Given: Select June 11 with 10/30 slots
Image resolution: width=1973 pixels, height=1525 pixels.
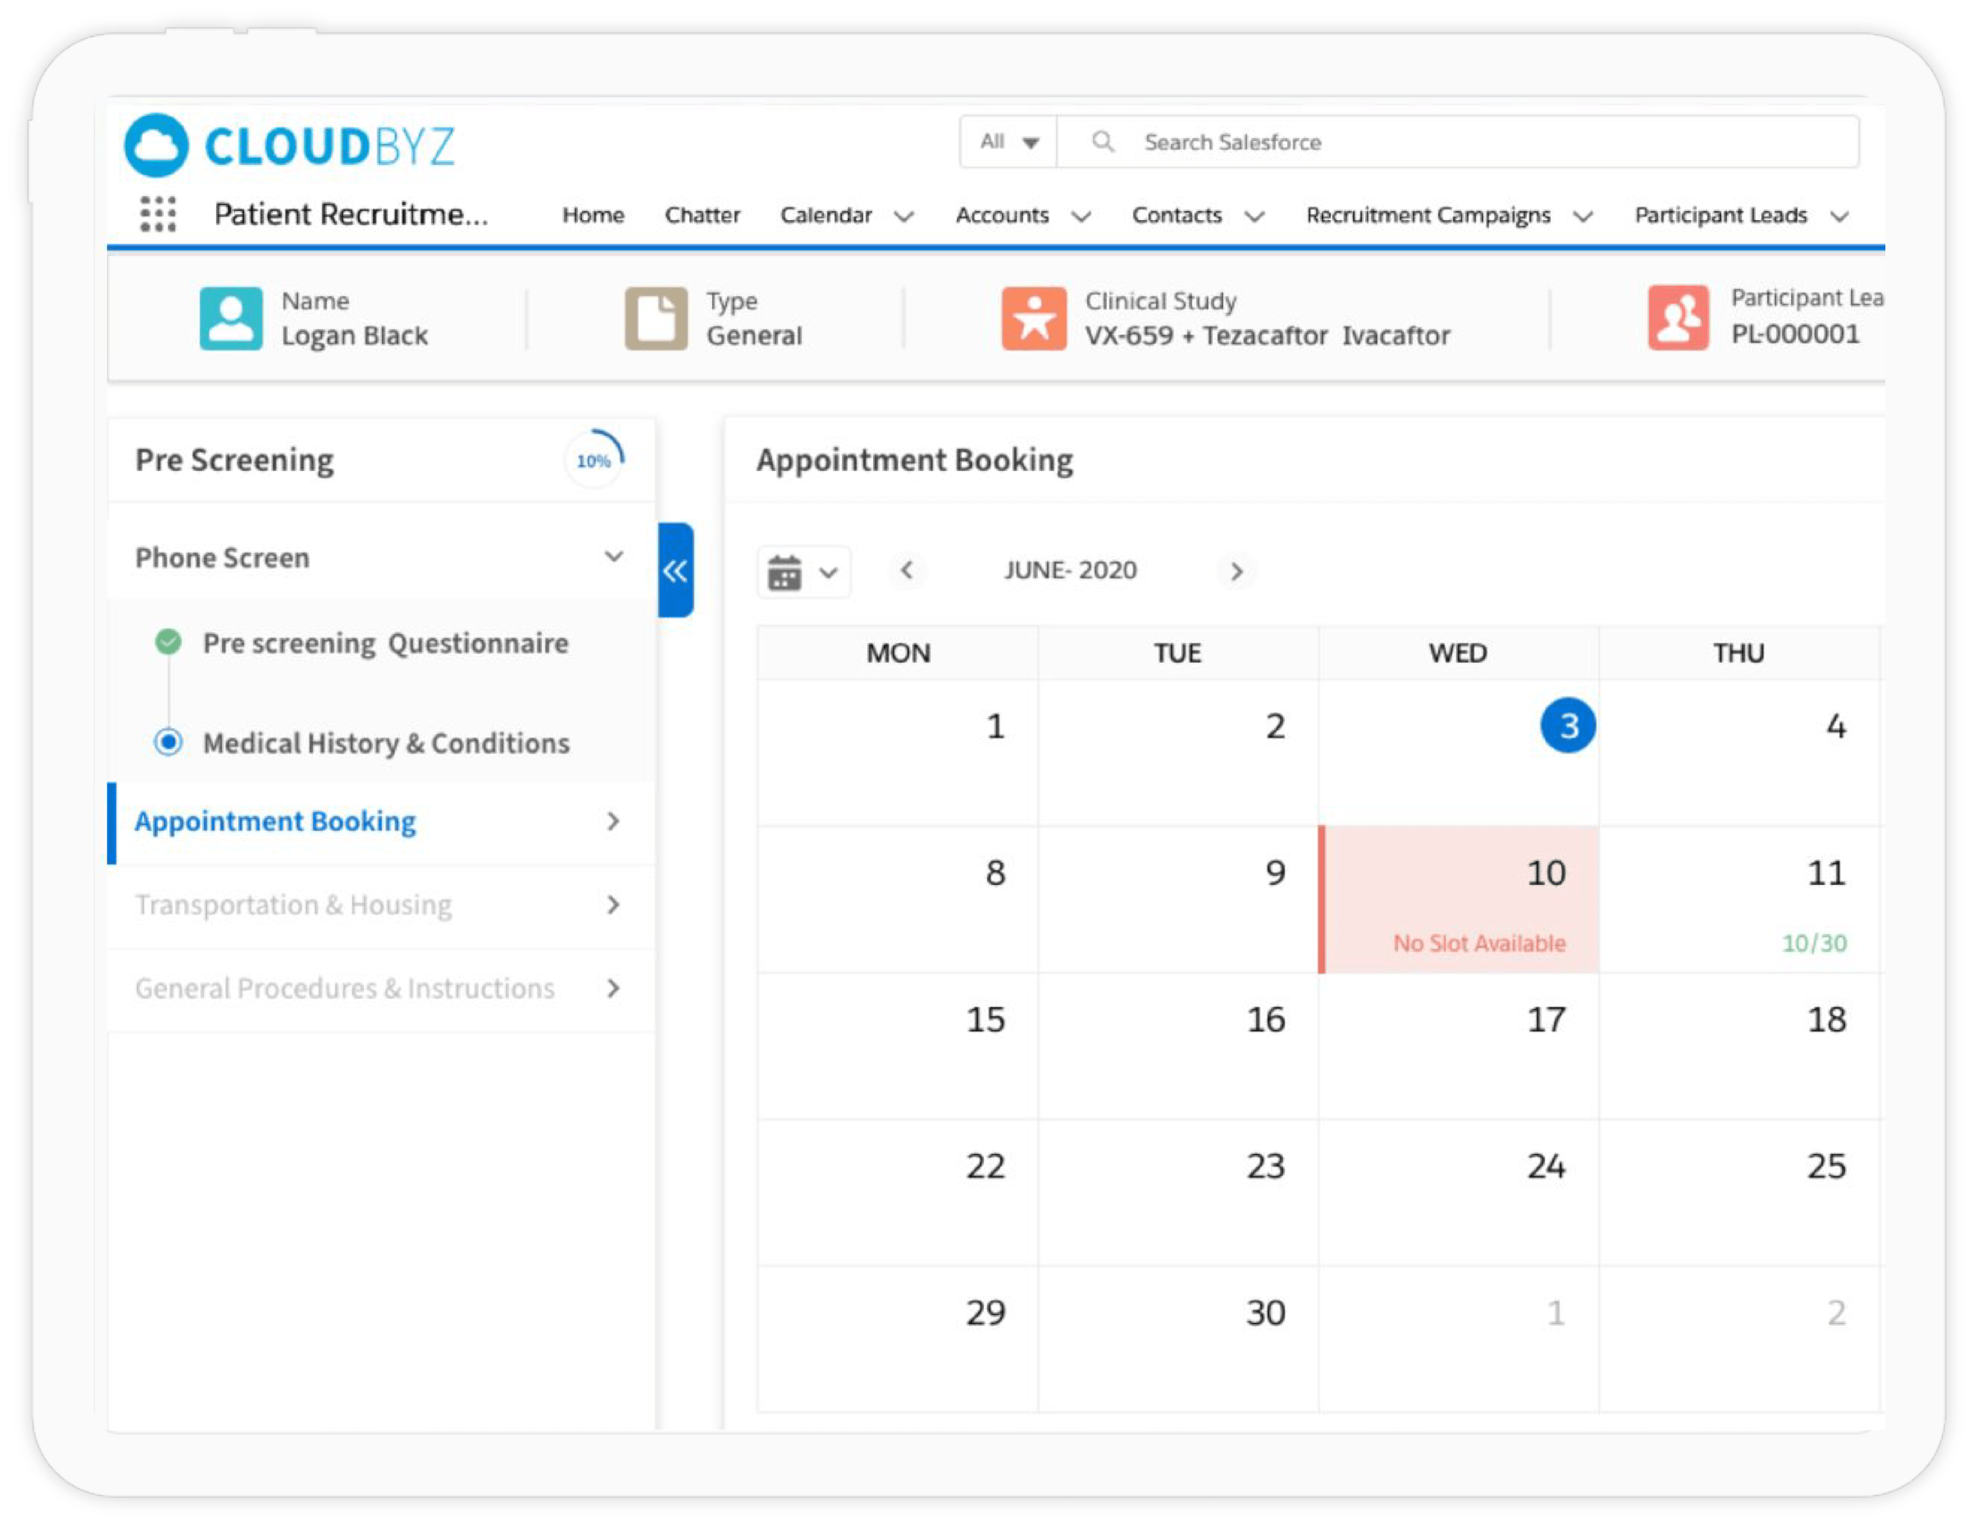Looking at the screenshot, I should 1739,899.
